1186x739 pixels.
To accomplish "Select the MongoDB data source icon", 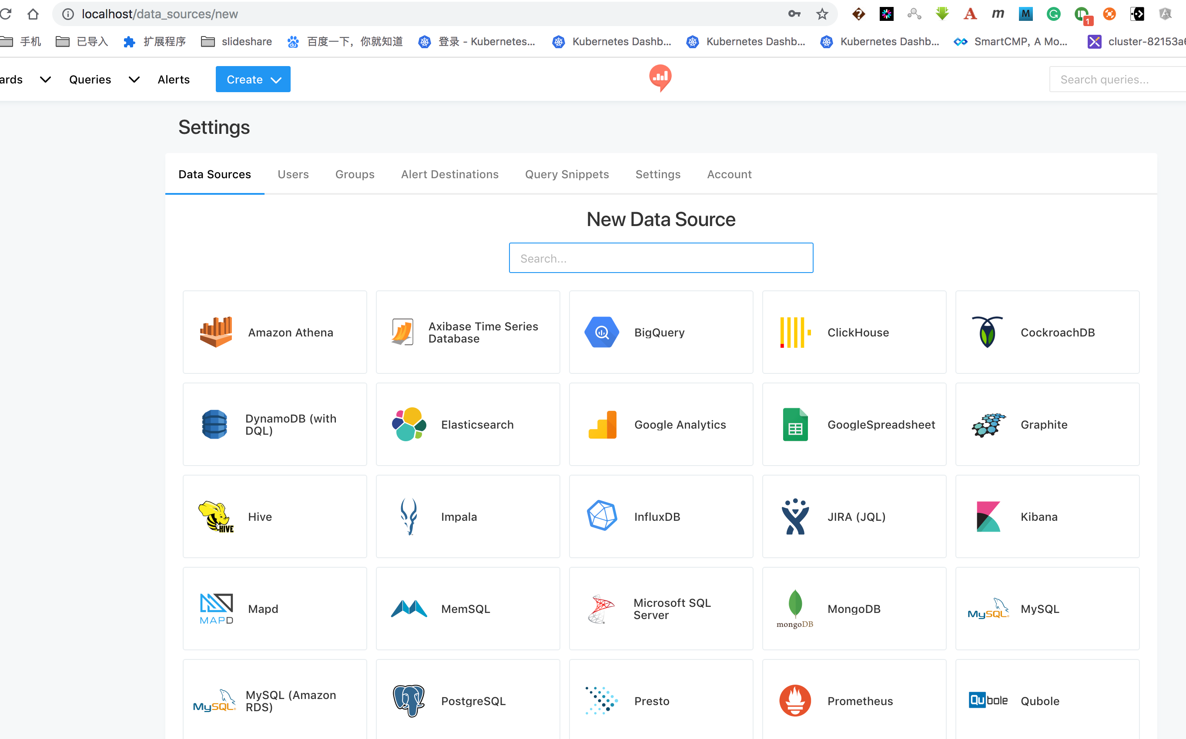I will pyautogui.click(x=794, y=607).
